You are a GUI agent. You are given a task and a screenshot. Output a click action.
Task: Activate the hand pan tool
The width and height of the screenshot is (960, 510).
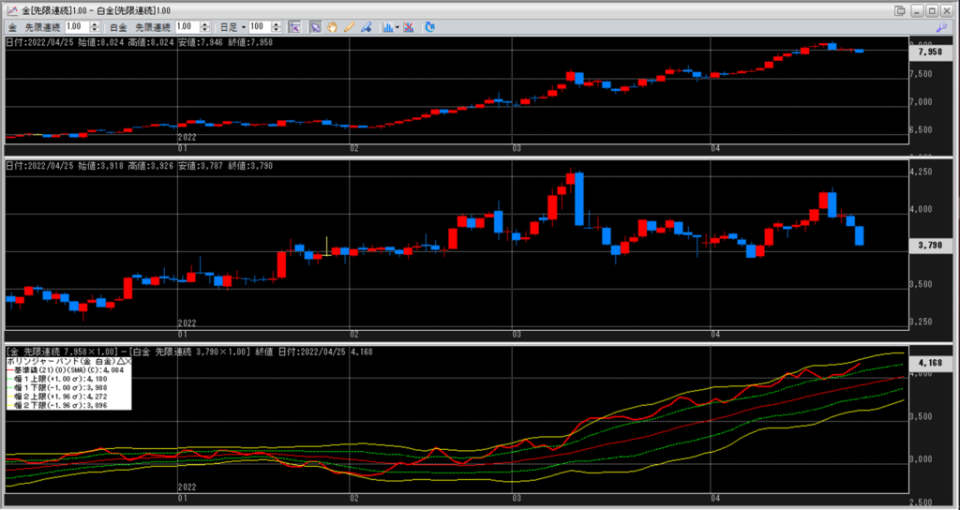click(x=332, y=27)
